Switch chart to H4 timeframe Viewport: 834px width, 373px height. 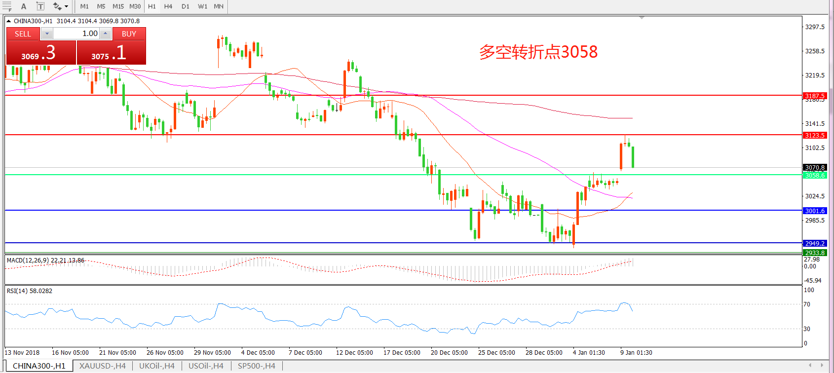tap(168, 6)
